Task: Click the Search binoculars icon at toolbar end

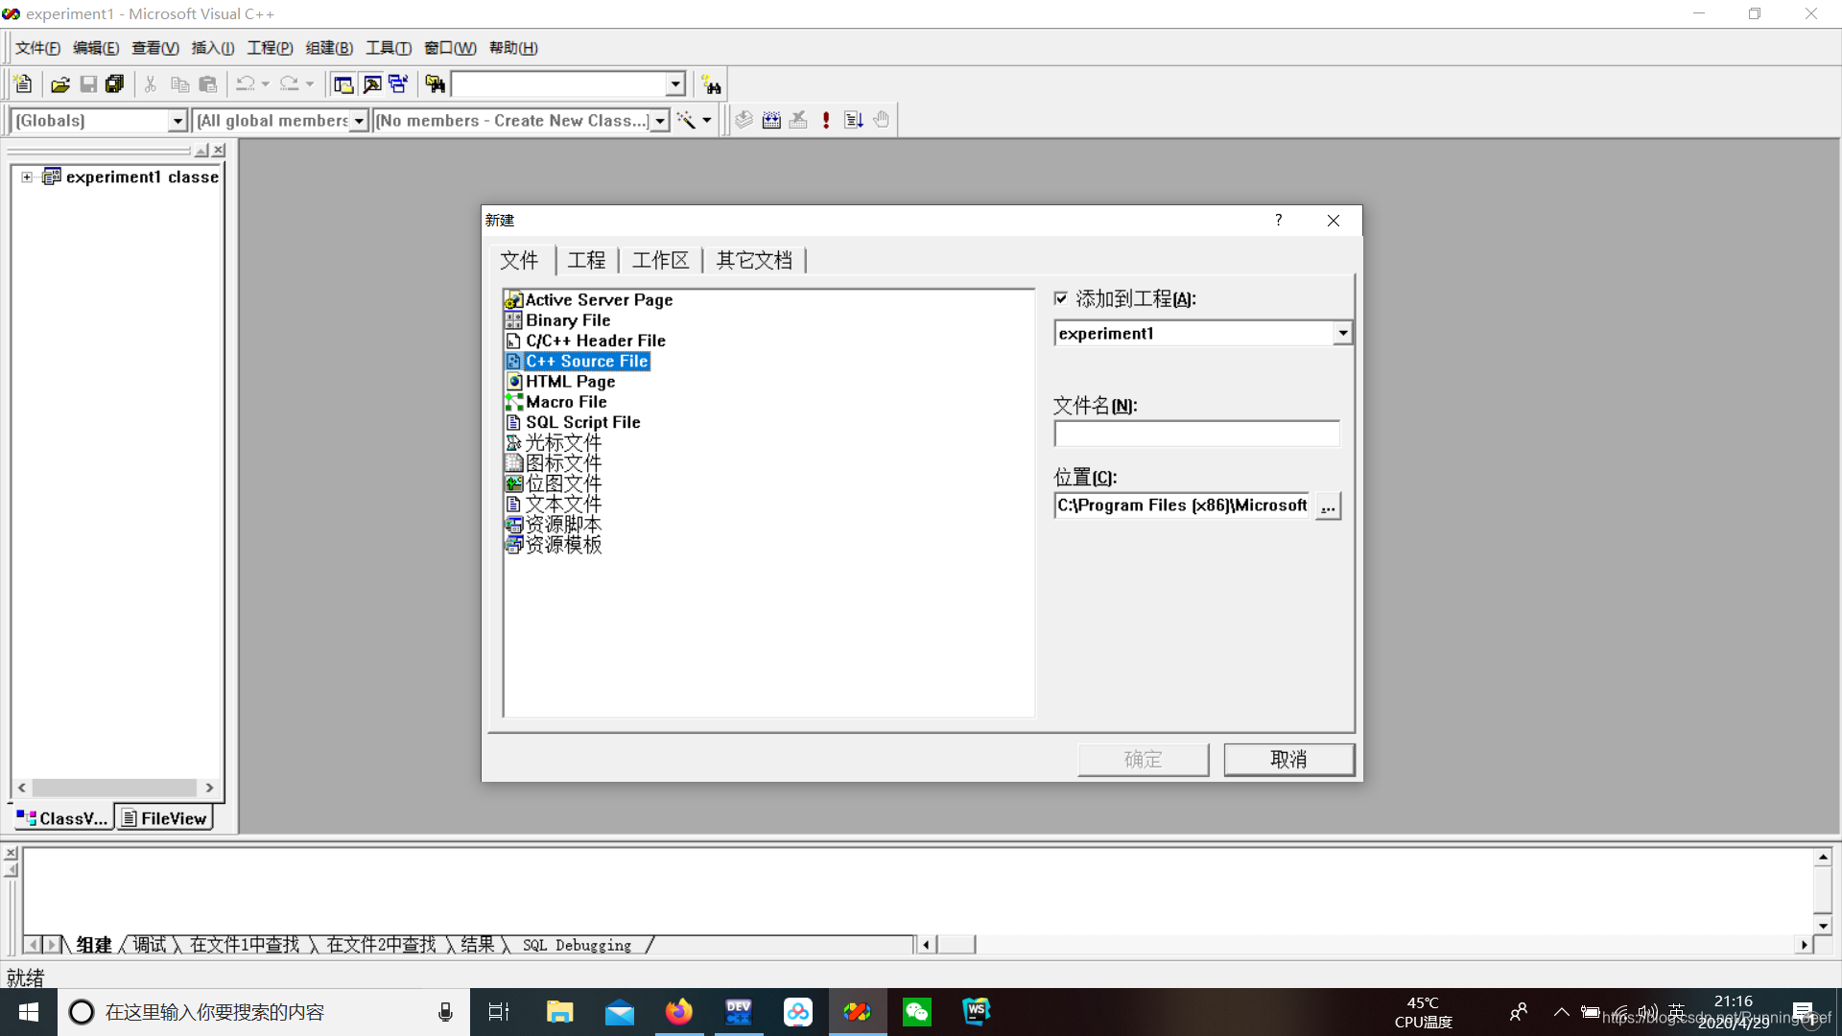Action: 711,84
